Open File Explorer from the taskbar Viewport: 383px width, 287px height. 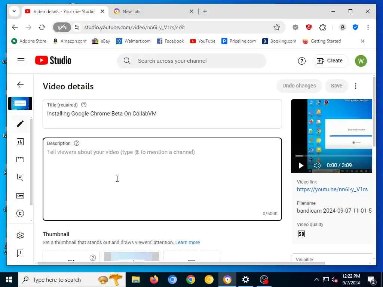135,280
